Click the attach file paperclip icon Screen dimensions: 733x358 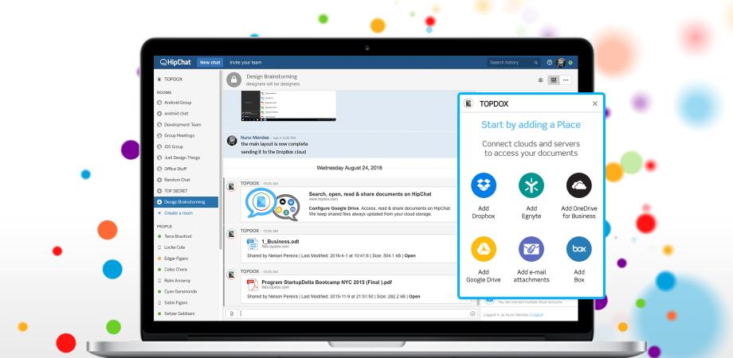coord(231,313)
